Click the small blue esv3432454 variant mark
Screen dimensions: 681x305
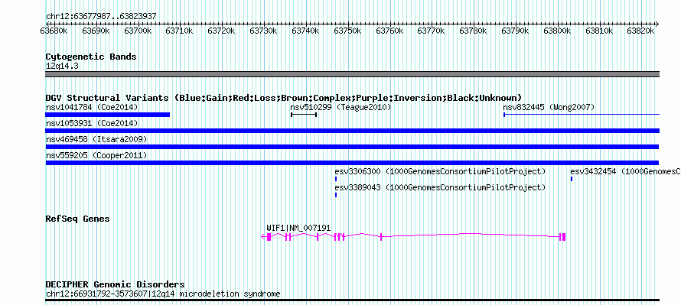click(x=572, y=179)
